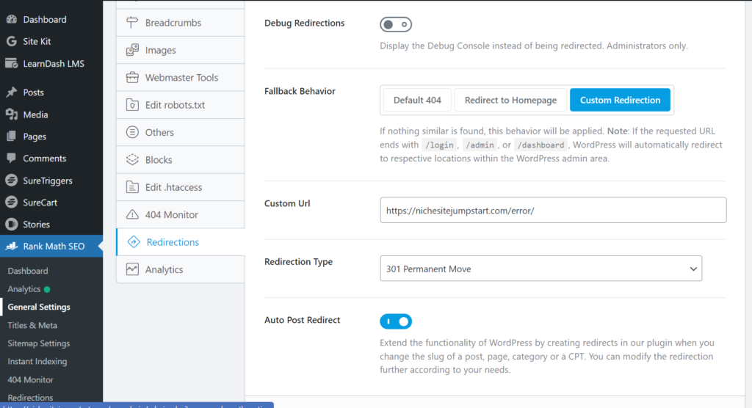
Task: Open the Redirection Type dropdown
Action: [x=541, y=269]
